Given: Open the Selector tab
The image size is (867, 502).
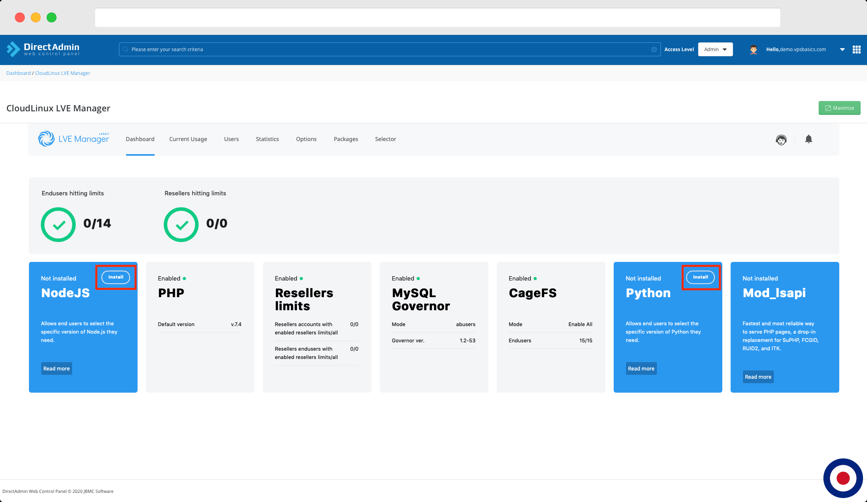Looking at the screenshot, I should [x=385, y=139].
